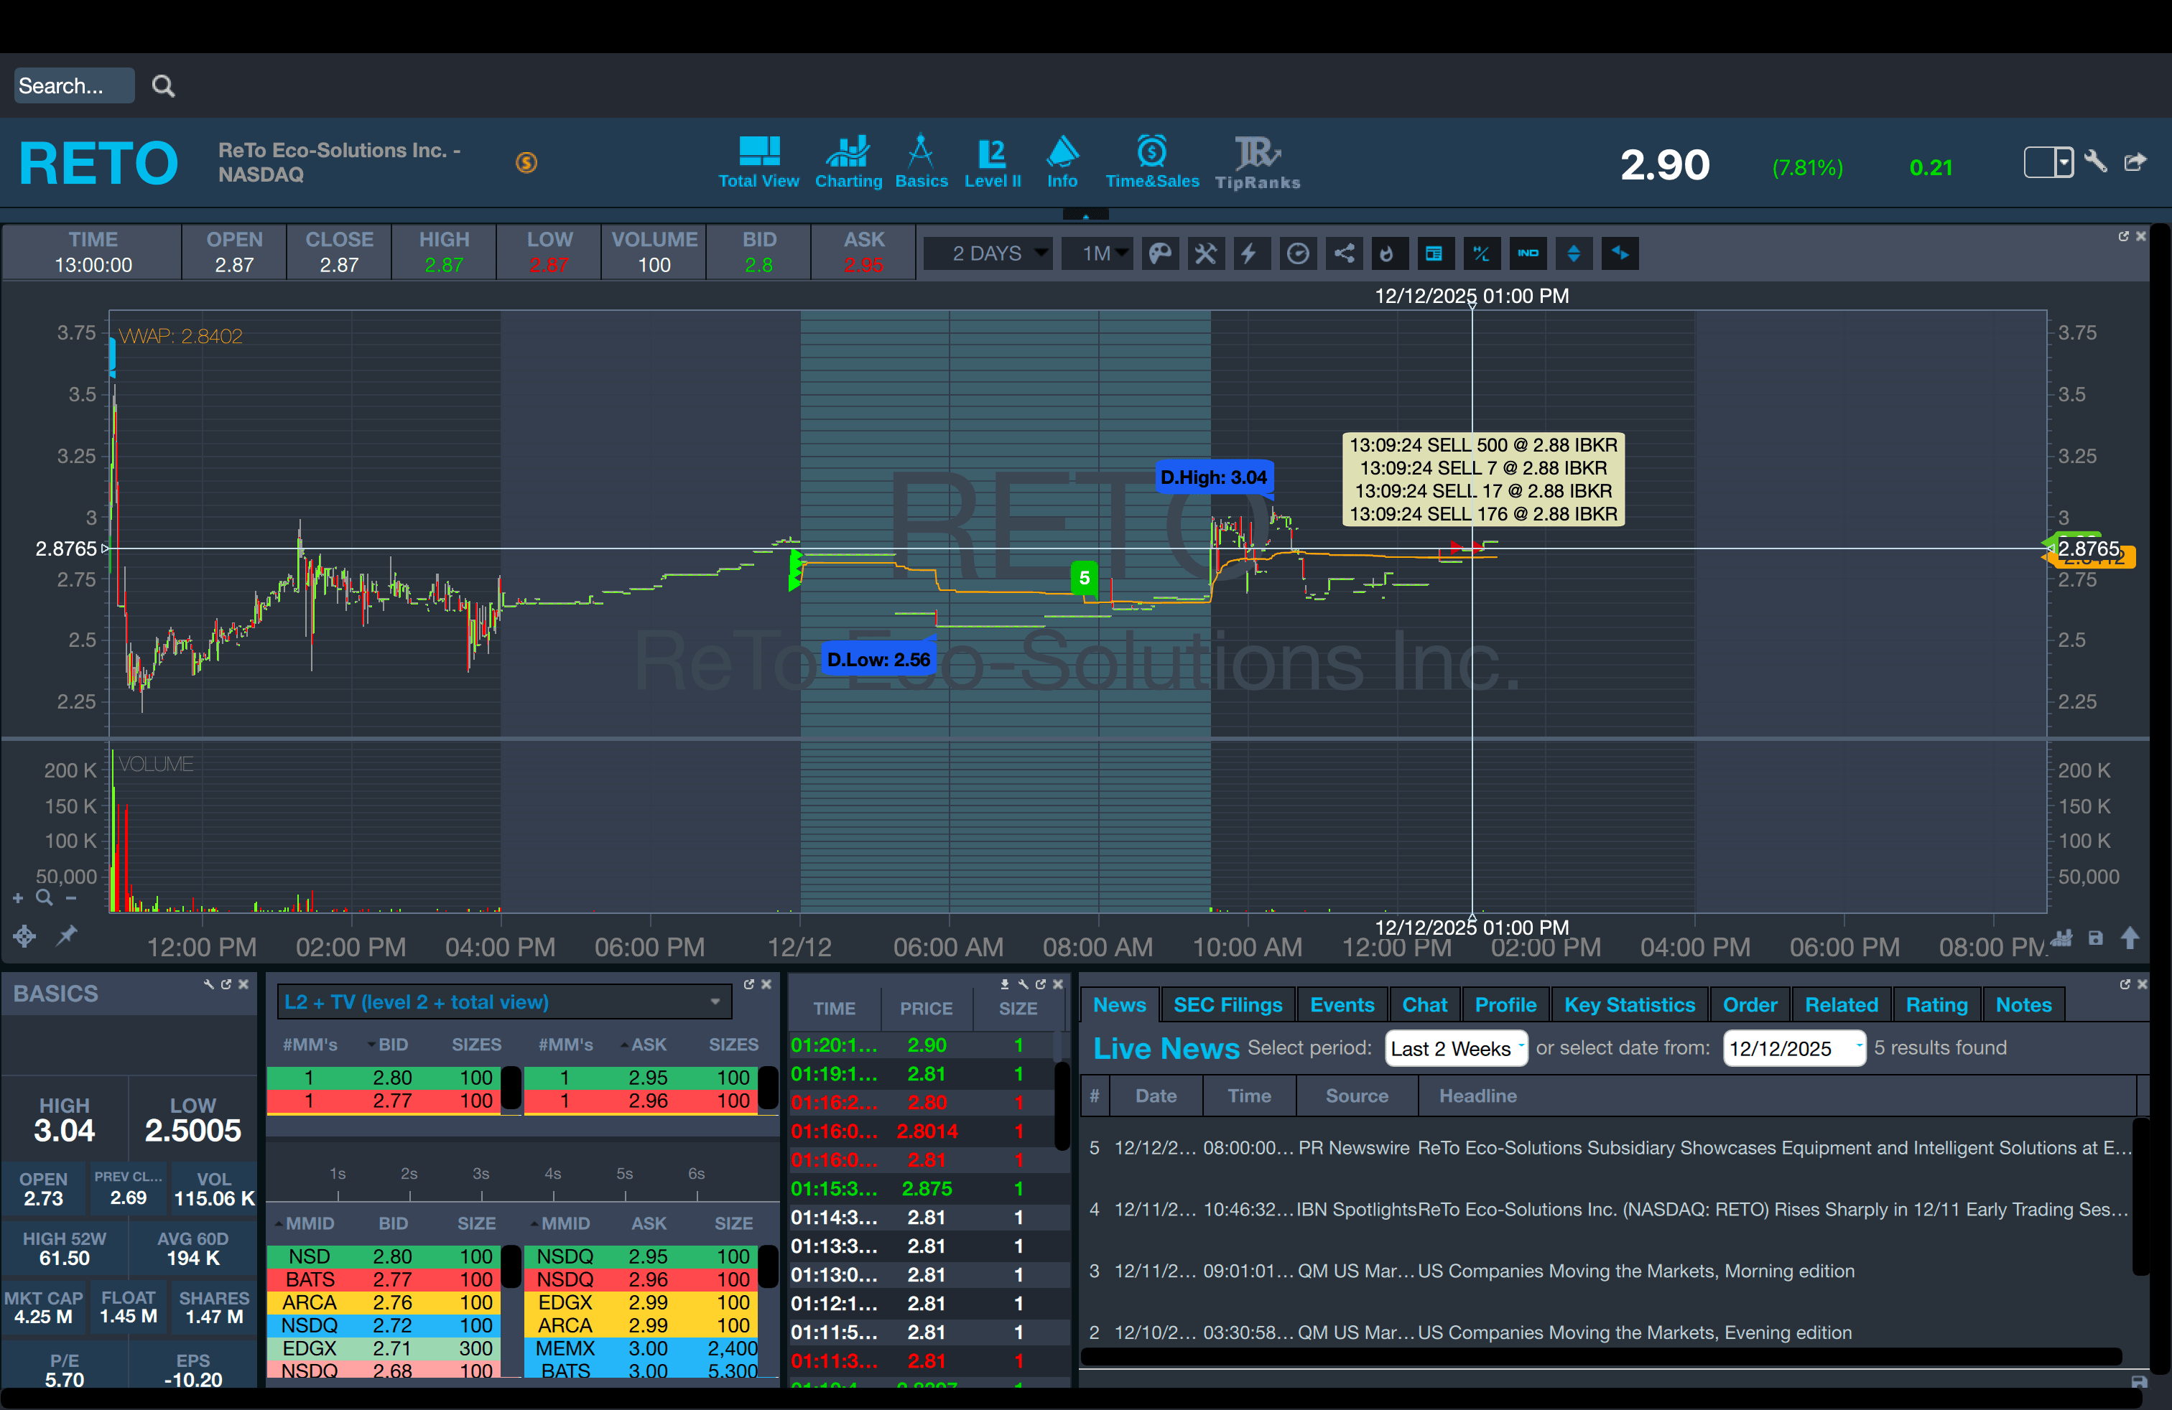Expand the Last 2 Weeks period dropdown
The image size is (2172, 1410).
coord(1454,1048)
